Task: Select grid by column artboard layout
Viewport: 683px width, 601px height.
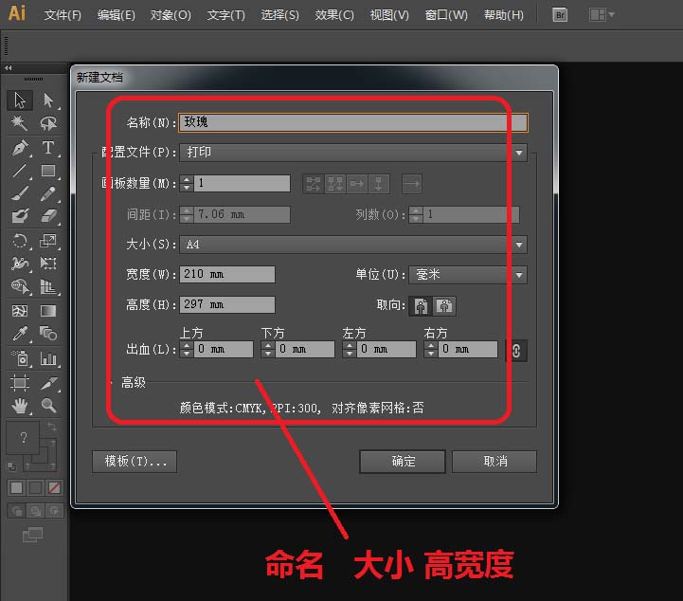Action: [335, 184]
